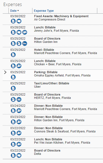Click the receipt icon on Air Compressors Direct expense
The width and height of the screenshot is (103, 163).
[x=13, y=21]
